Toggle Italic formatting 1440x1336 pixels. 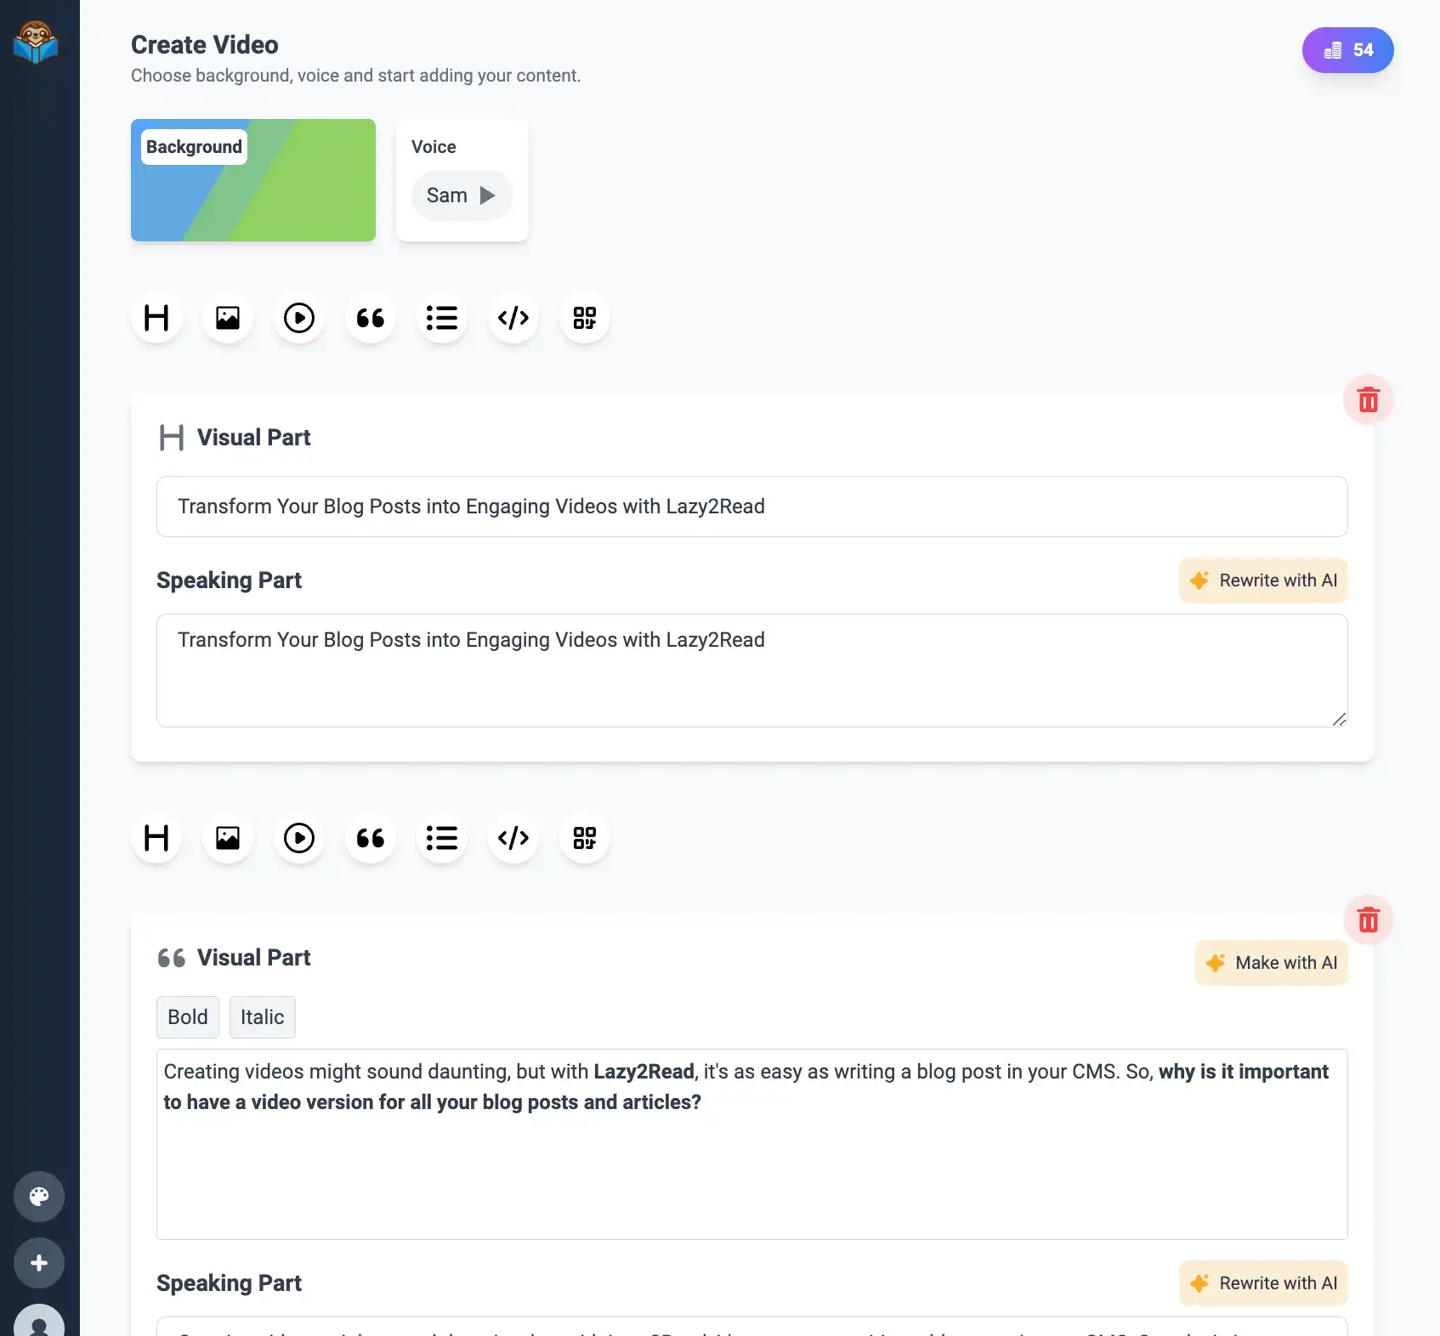point(263,1017)
